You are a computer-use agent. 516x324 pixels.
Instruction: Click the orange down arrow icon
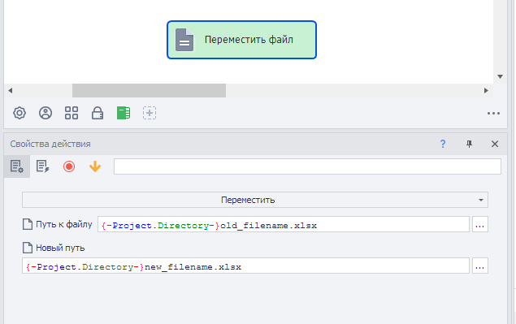95,166
